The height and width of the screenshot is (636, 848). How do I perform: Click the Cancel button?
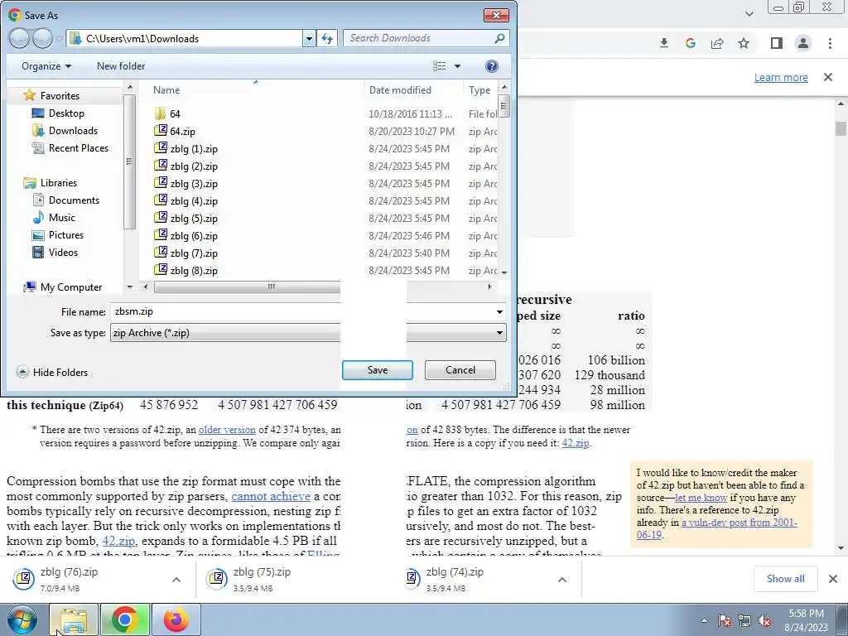[x=460, y=370]
